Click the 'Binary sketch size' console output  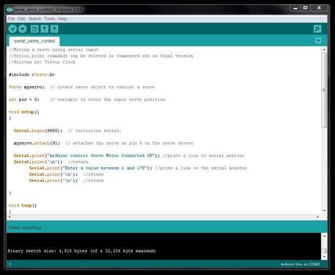tap(82, 251)
